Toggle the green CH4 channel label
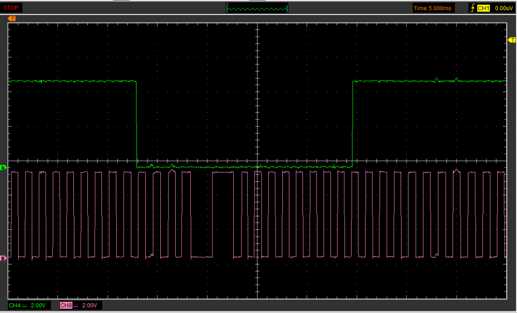The width and height of the screenshot is (517, 313). click(14, 306)
